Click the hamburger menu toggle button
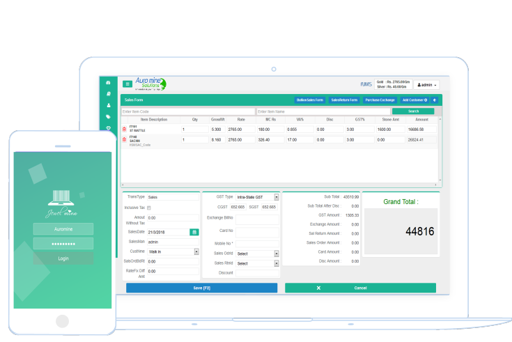The height and width of the screenshot is (342, 512). pyautogui.click(x=127, y=84)
